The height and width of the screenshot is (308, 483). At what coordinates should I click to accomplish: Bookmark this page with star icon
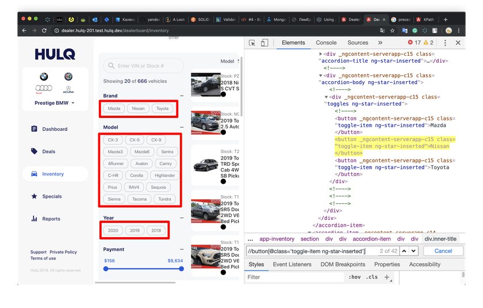(392, 31)
